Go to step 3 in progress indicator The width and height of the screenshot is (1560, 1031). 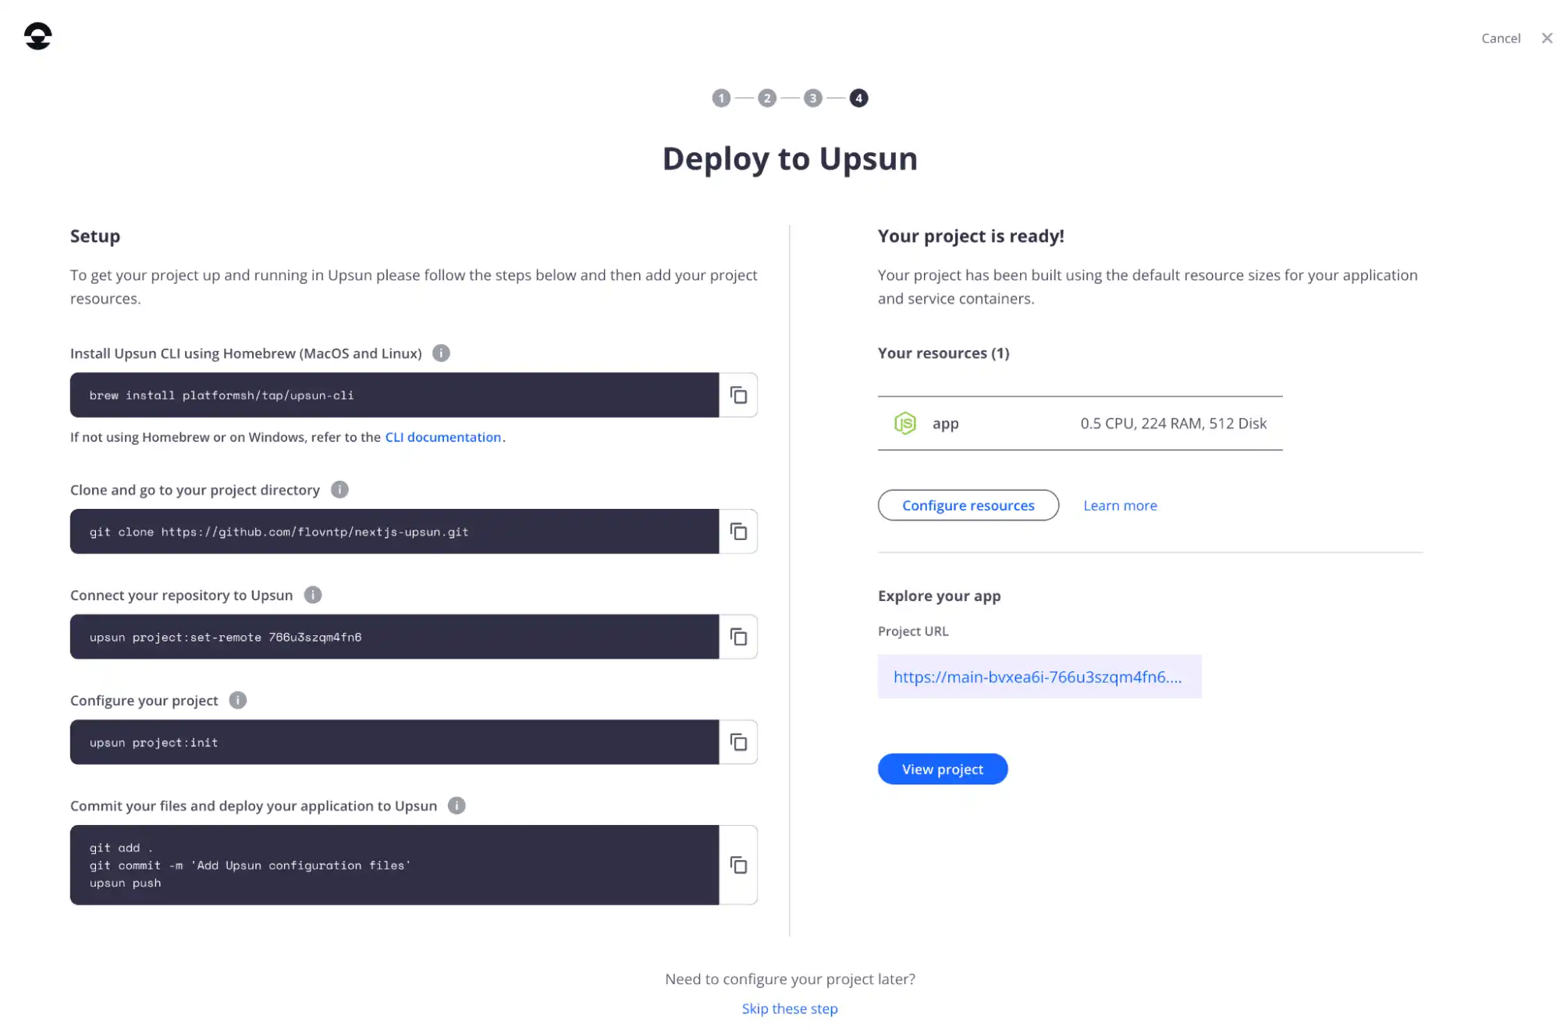(812, 98)
